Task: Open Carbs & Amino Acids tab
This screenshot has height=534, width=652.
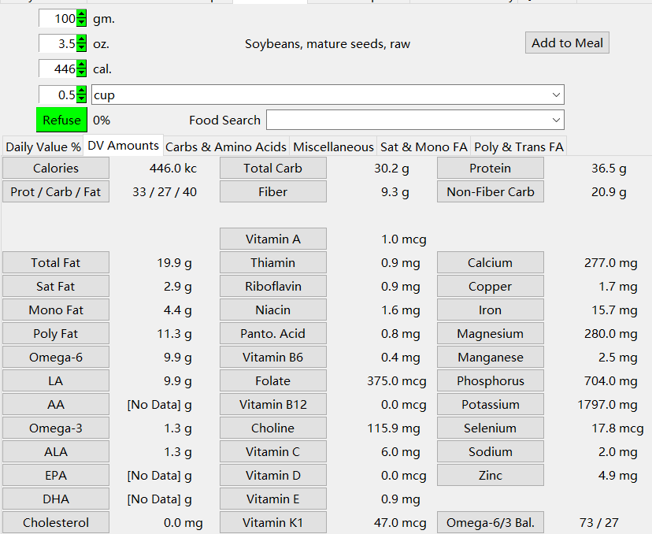Action: click(226, 146)
